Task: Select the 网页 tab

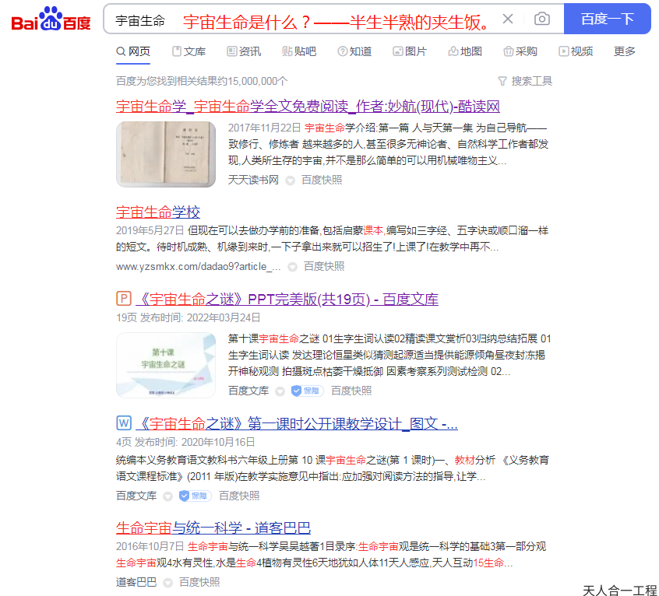Action: (132, 51)
